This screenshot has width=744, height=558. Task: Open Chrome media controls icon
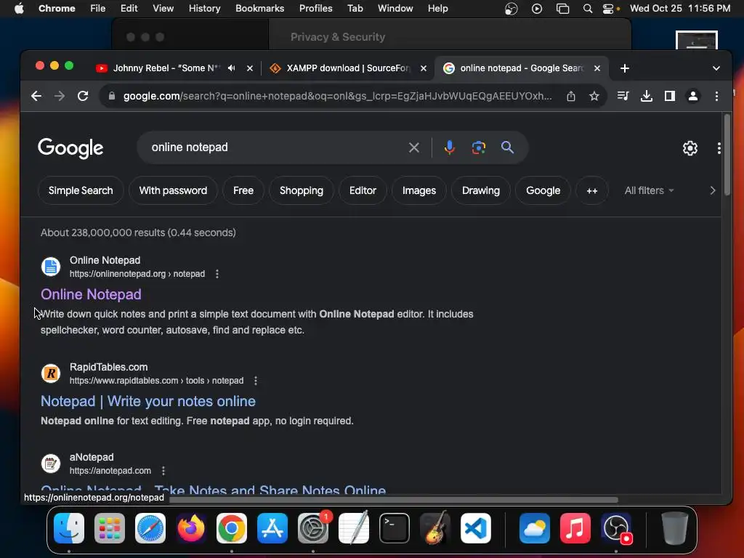pos(623,97)
